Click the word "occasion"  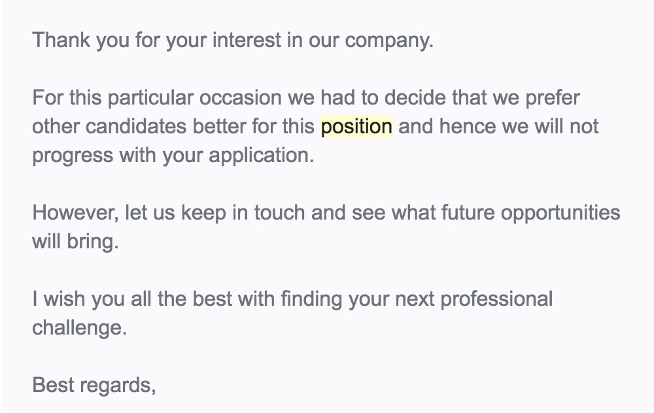click(x=241, y=99)
